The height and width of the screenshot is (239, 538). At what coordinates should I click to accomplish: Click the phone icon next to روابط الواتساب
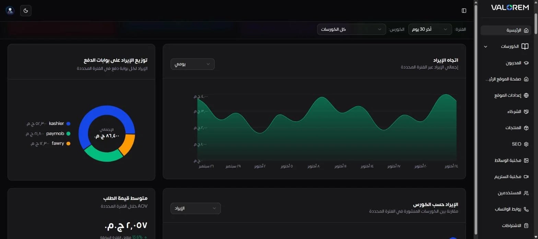click(526, 209)
